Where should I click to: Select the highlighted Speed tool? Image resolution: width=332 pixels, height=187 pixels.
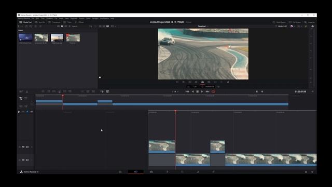click(x=202, y=82)
